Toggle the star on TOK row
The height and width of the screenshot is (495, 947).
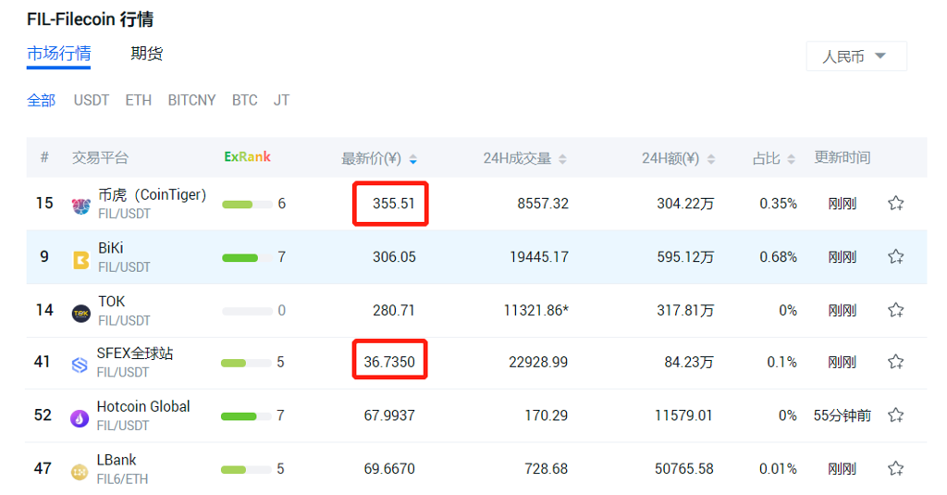pos(895,310)
